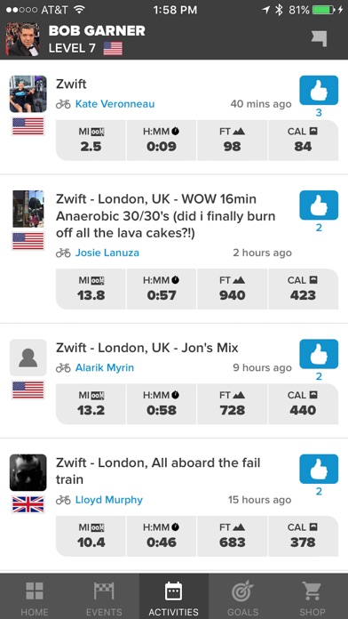This screenshot has width=348, height=619.
Task: Open the Shop cart tab
Action: coord(312,598)
